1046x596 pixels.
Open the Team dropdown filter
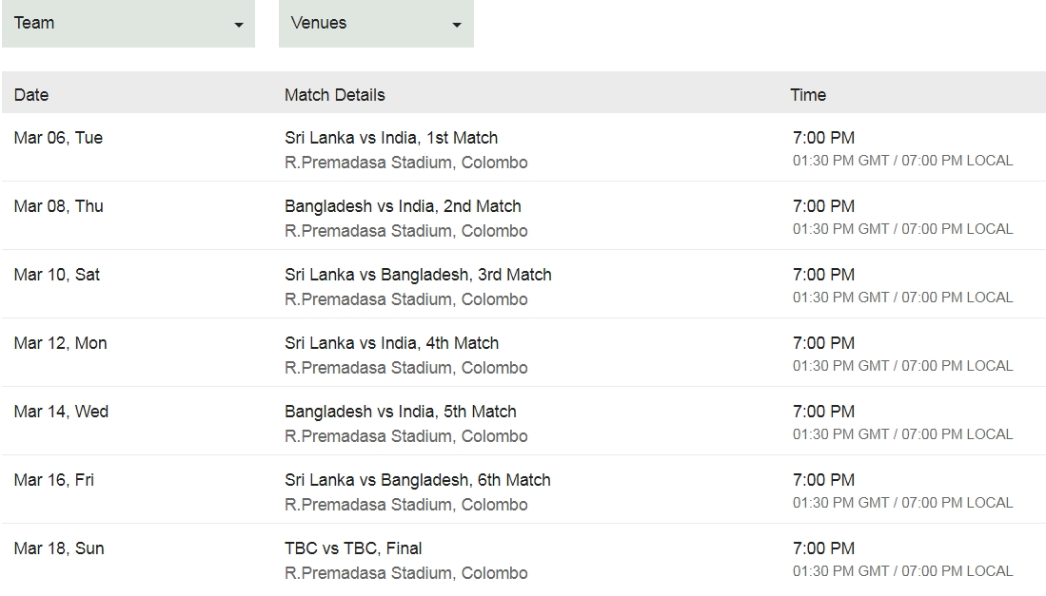click(128, 24)
